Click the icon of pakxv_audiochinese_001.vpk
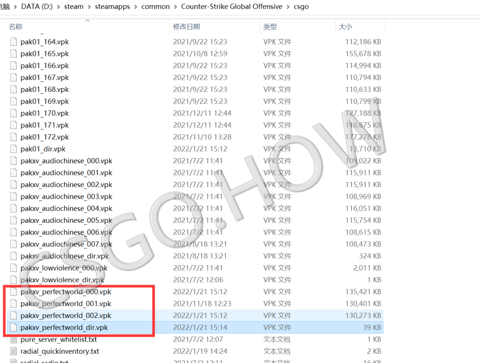 [x=14, y=173]
